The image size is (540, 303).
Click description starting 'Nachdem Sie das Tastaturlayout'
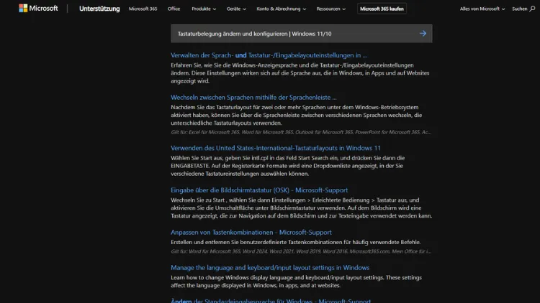tap(296, 115)
